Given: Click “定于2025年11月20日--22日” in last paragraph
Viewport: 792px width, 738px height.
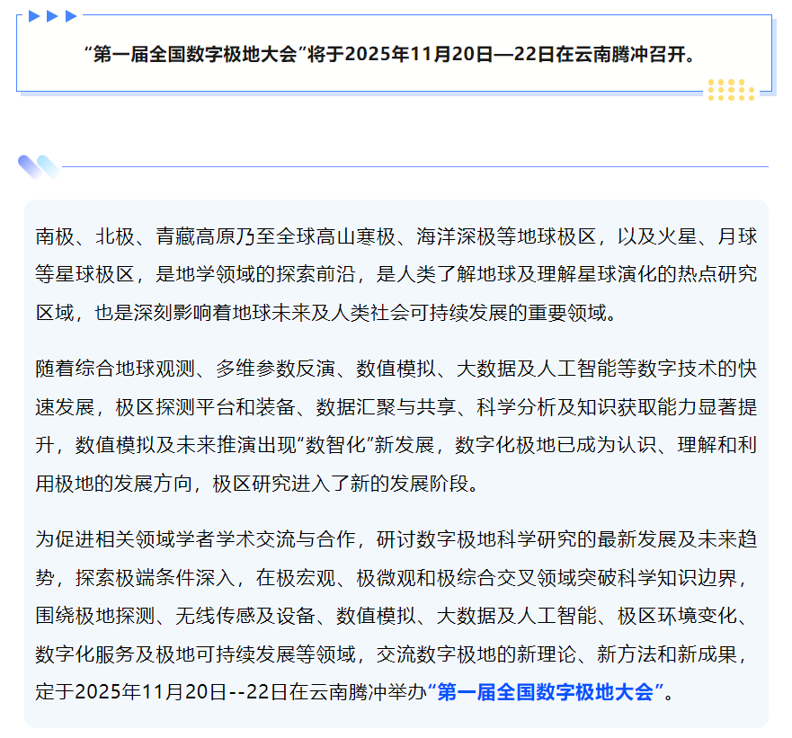Looking at the screenshot, I should click(162, 692).
